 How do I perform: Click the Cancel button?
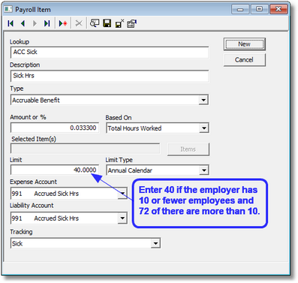coord(244,60)
